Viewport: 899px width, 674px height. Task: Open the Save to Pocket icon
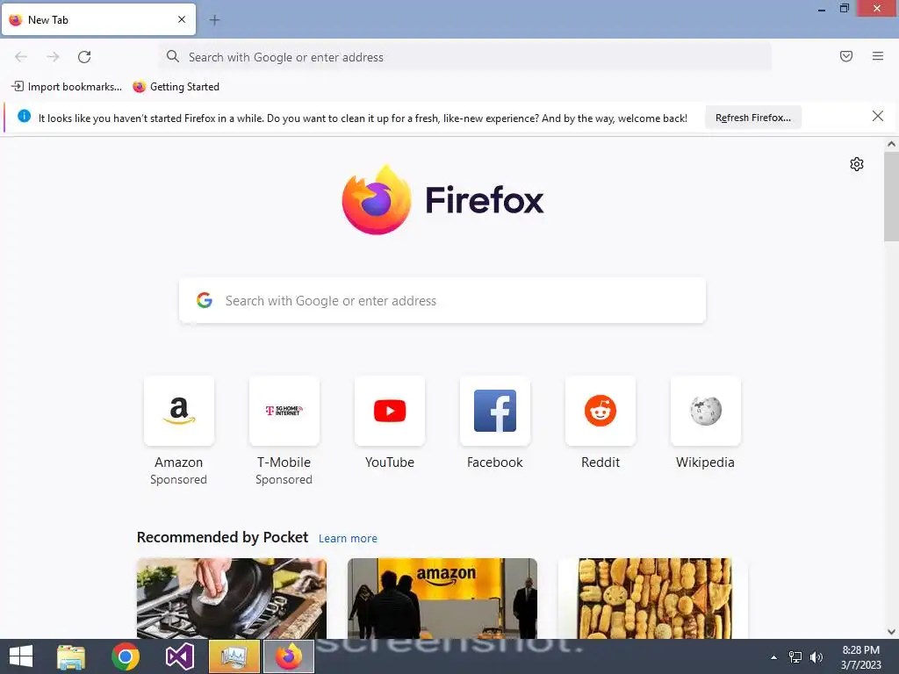(846, 56)
